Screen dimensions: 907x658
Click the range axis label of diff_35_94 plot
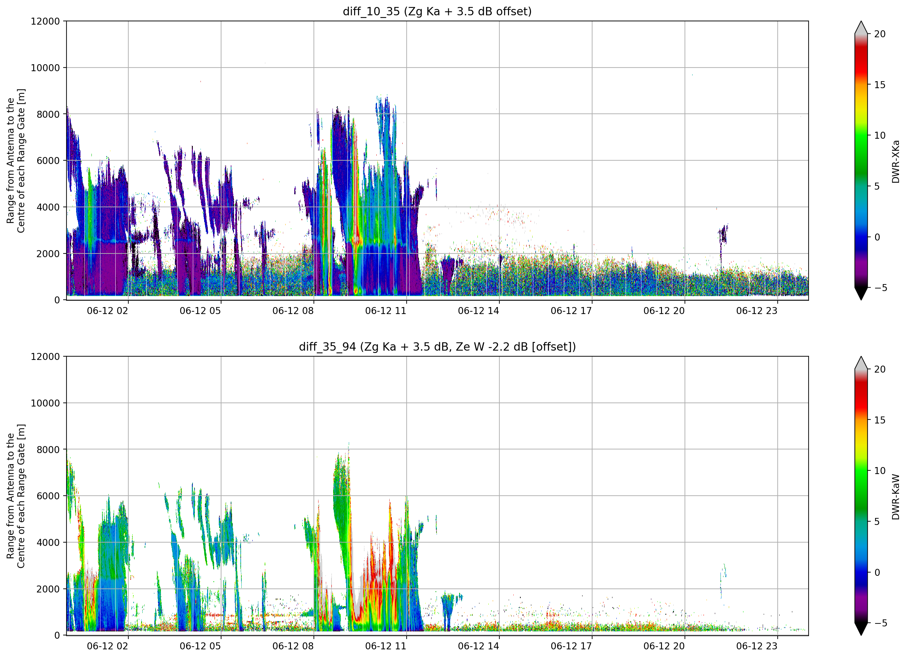pos(16,496)
